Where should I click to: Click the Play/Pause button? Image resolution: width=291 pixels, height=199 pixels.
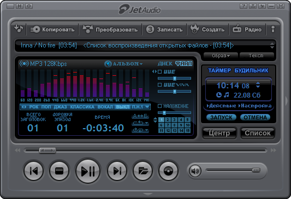pyautogui.click(x=88, y=171)
